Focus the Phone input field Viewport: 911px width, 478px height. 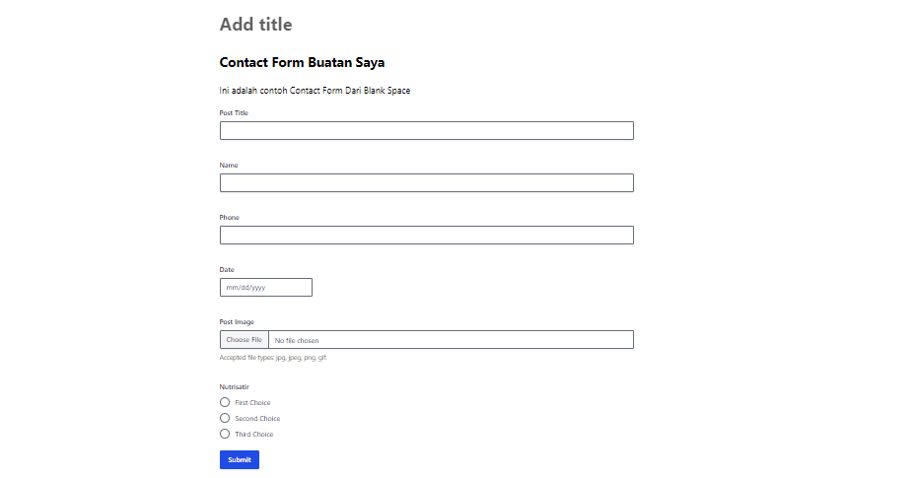pyautogui.click(x=427, y=236)
